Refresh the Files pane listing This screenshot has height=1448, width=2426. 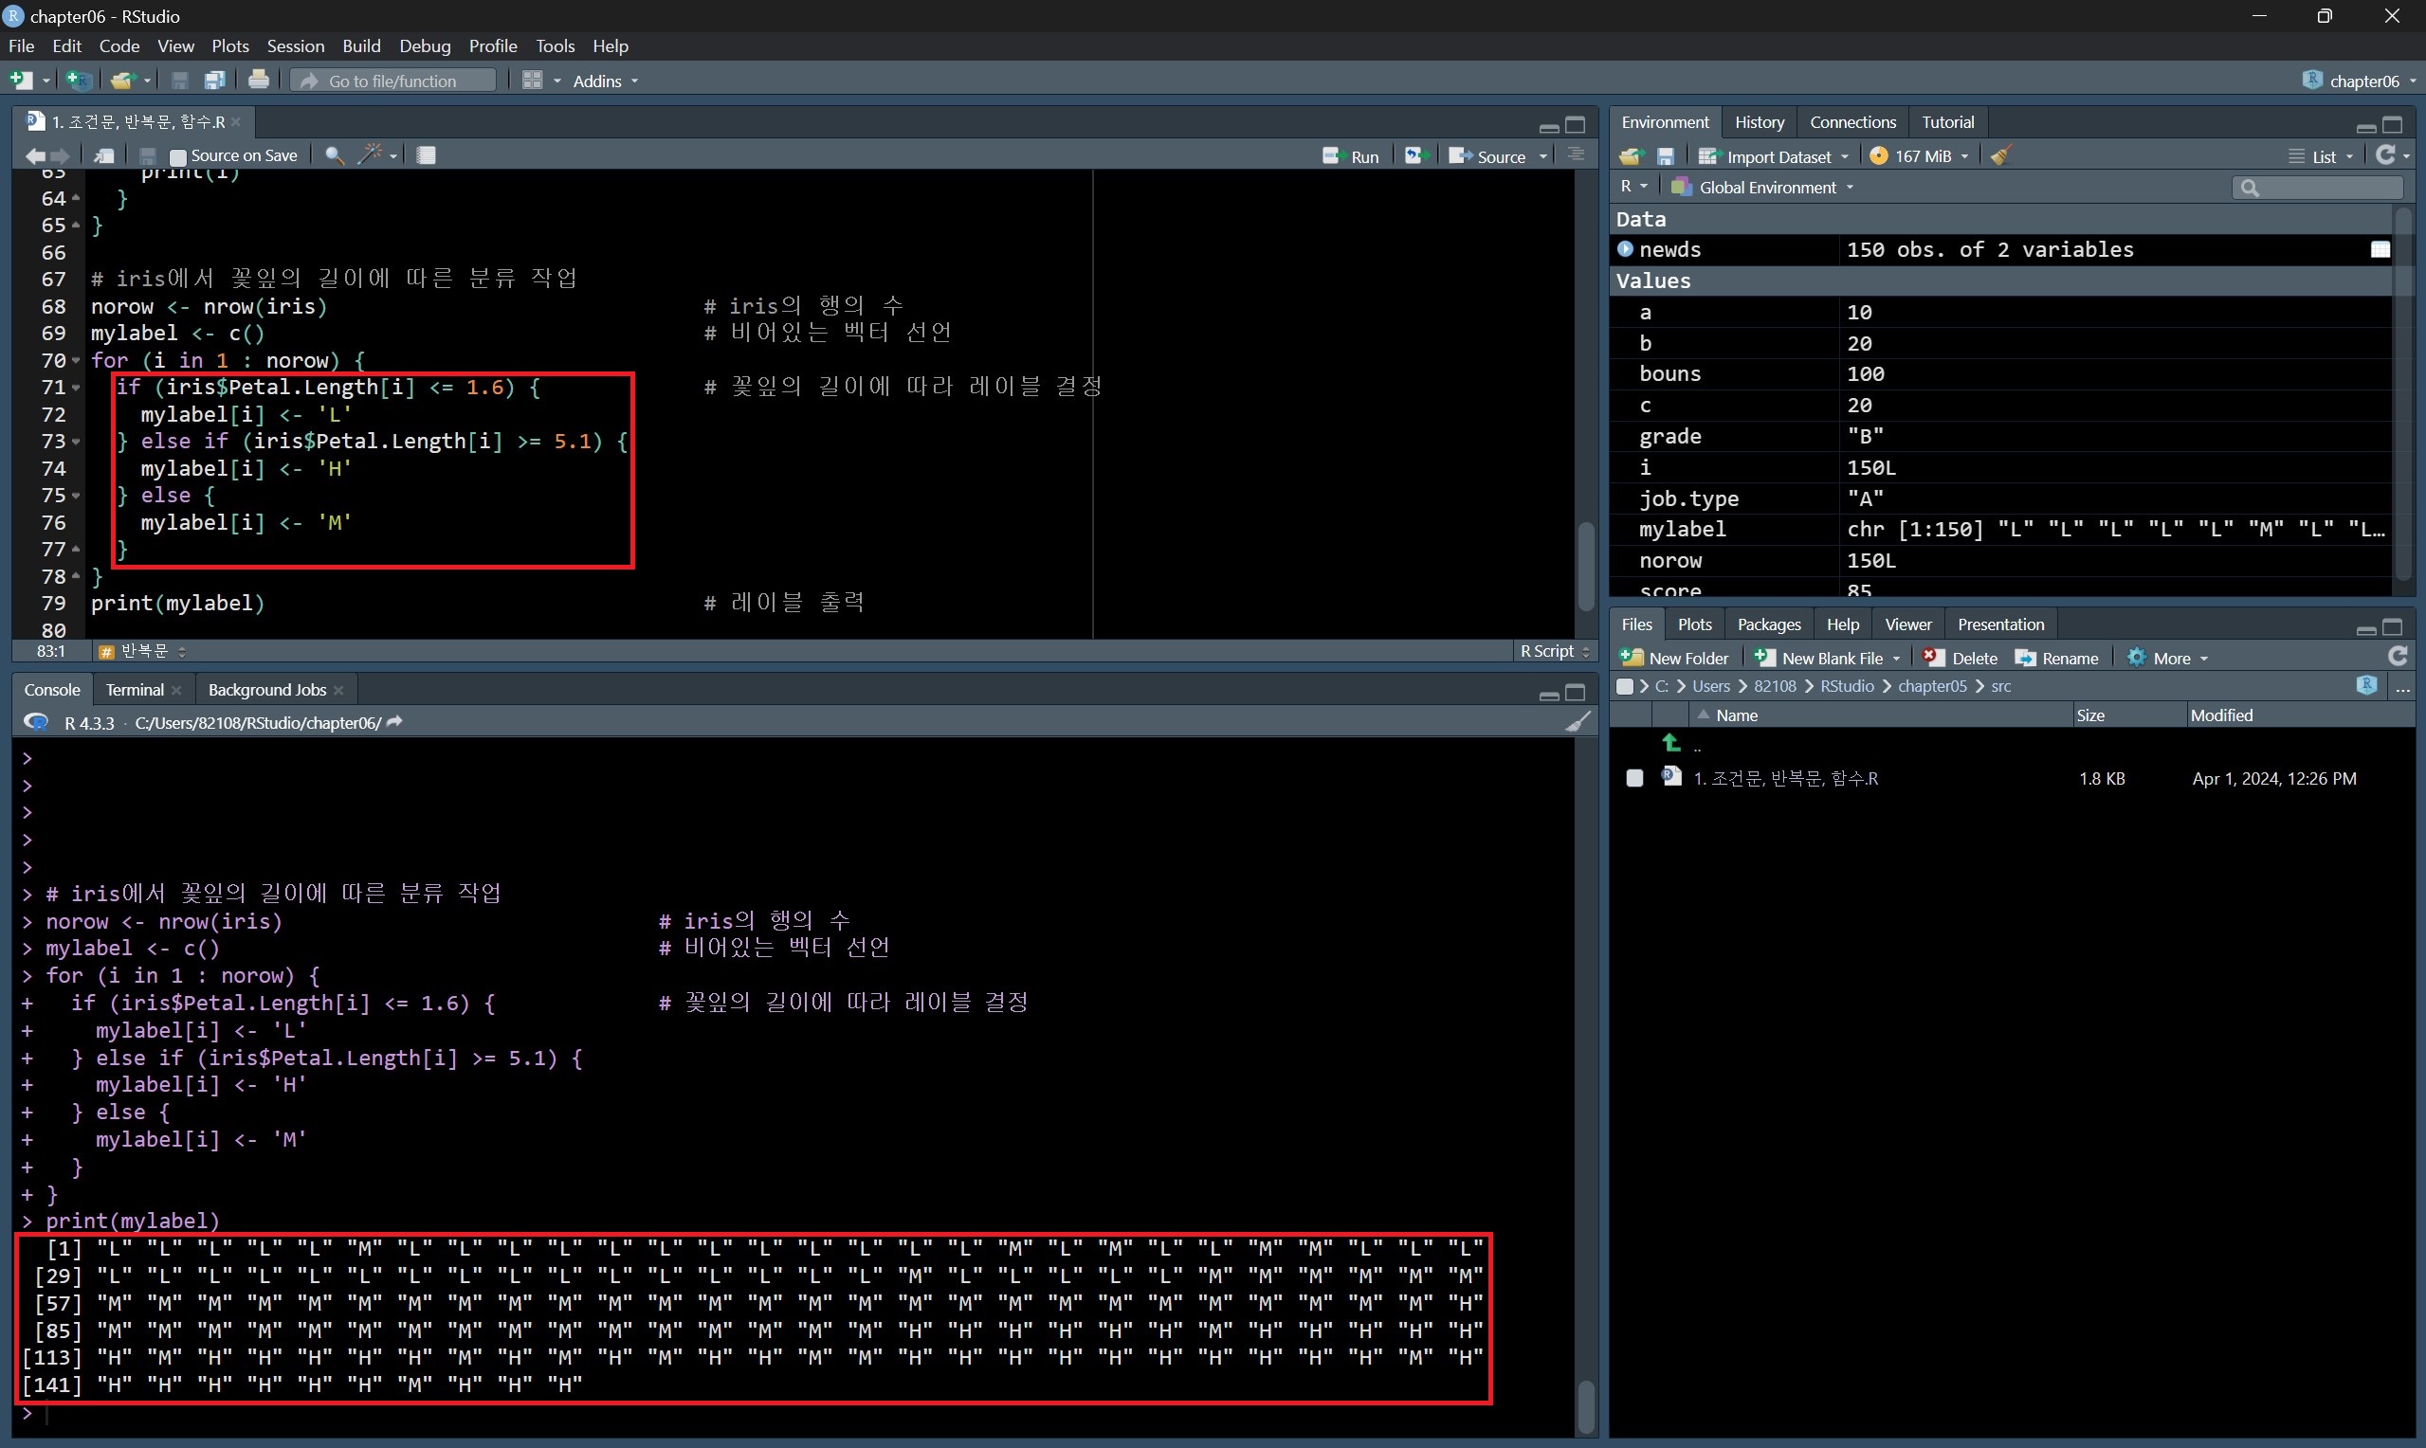(x=2397, y=658)
